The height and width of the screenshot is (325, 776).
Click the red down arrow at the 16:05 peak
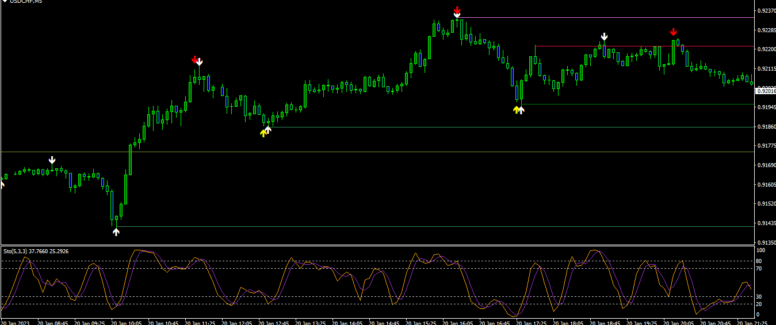tap(457, 10)
